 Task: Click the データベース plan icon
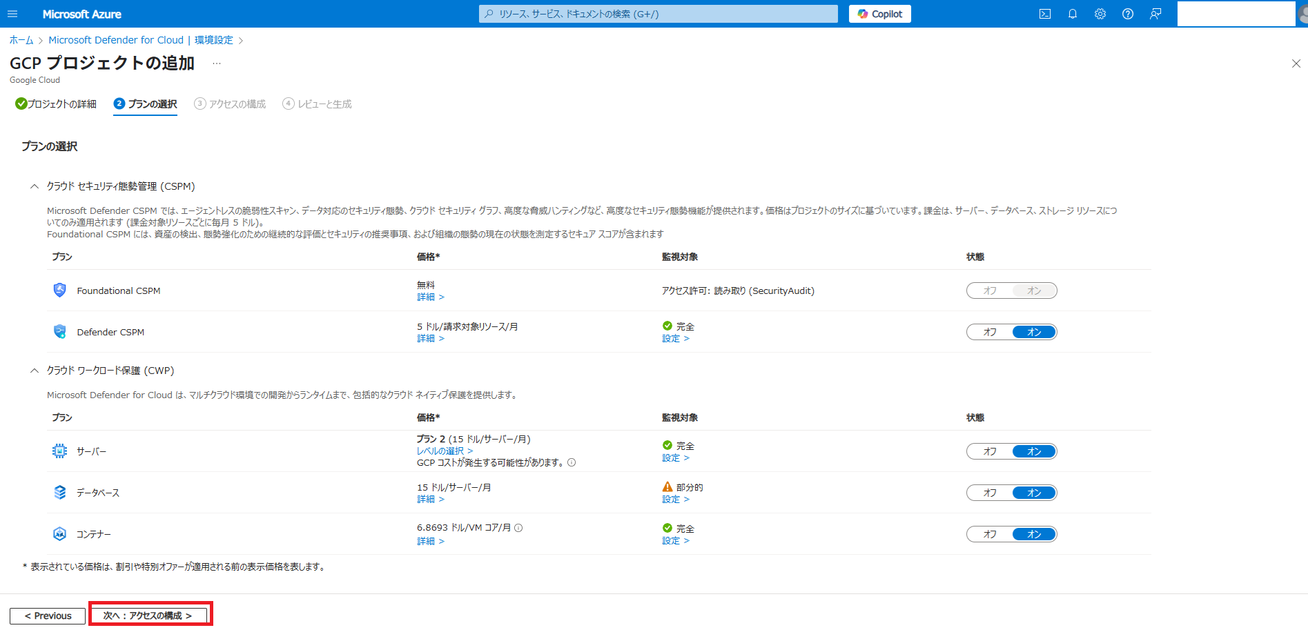(60, 492)
